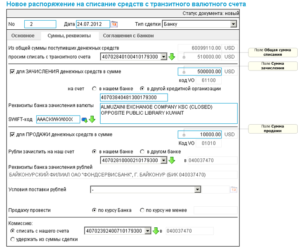Click the код VO field 61100

tap(208, 80)
